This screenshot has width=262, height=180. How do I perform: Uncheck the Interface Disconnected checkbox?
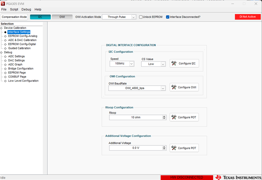coord(167,17)
